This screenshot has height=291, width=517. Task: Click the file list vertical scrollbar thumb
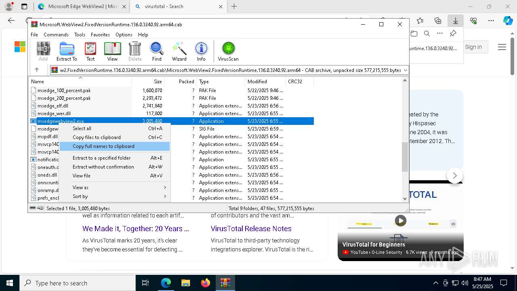click(x=405, y=157)
